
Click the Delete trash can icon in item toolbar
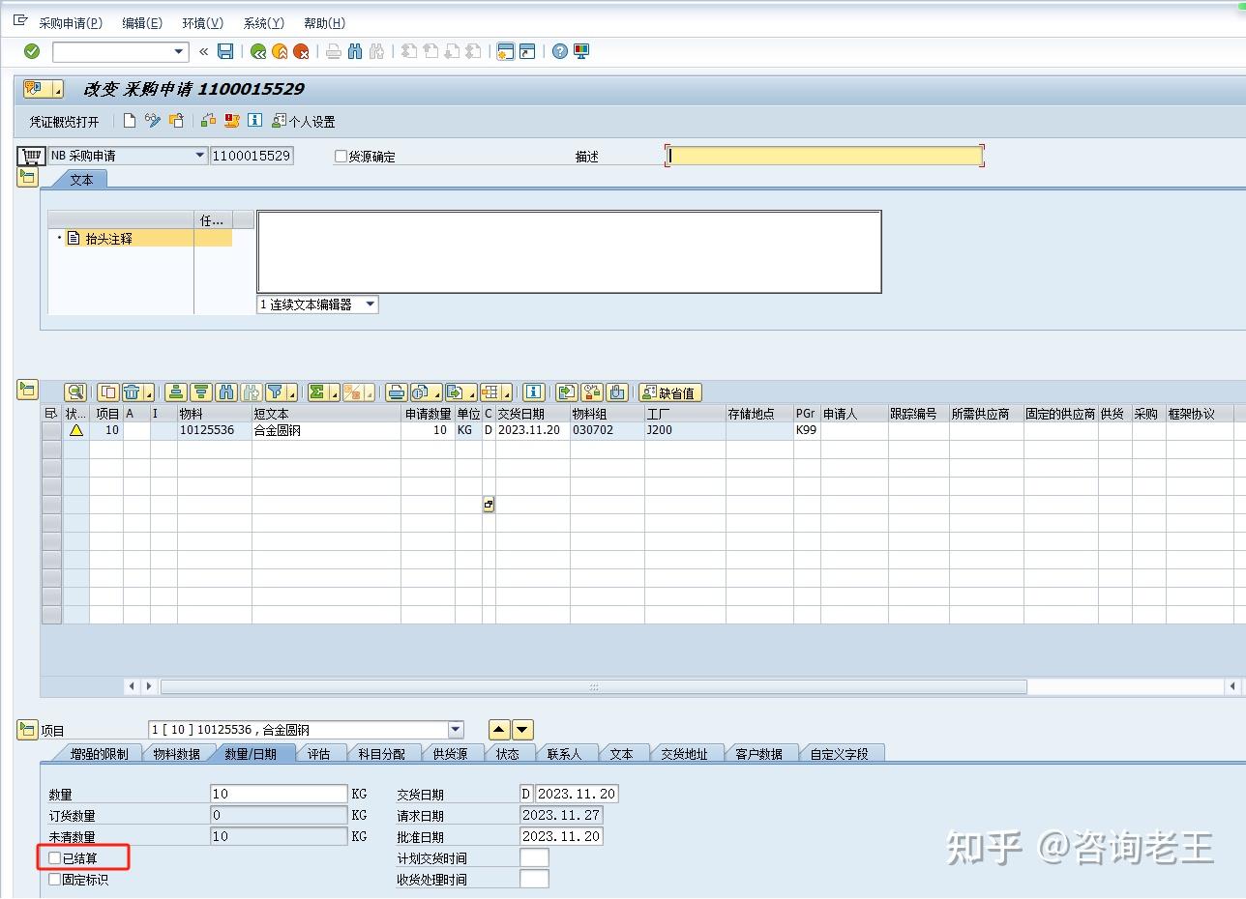tap(132, 392)
